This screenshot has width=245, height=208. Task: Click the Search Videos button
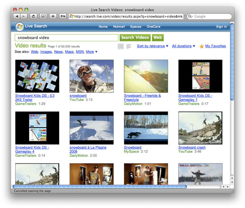point(135,38)
